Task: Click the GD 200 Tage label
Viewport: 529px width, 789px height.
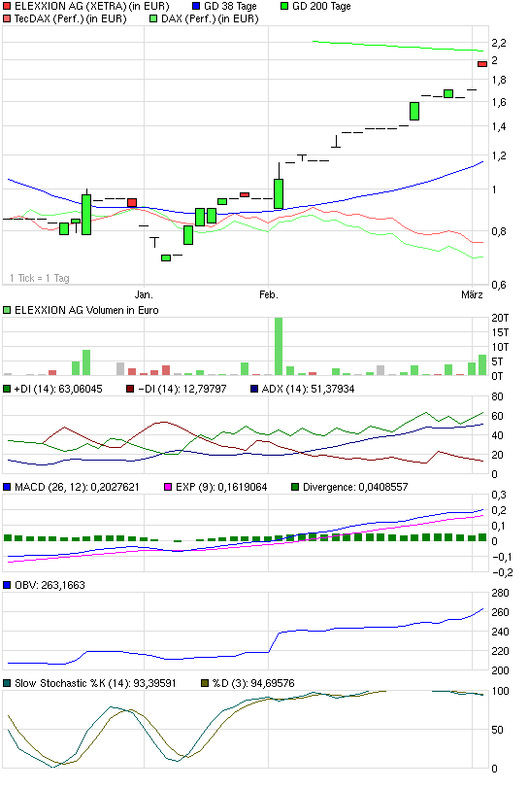Action: [x=321, y=7]
